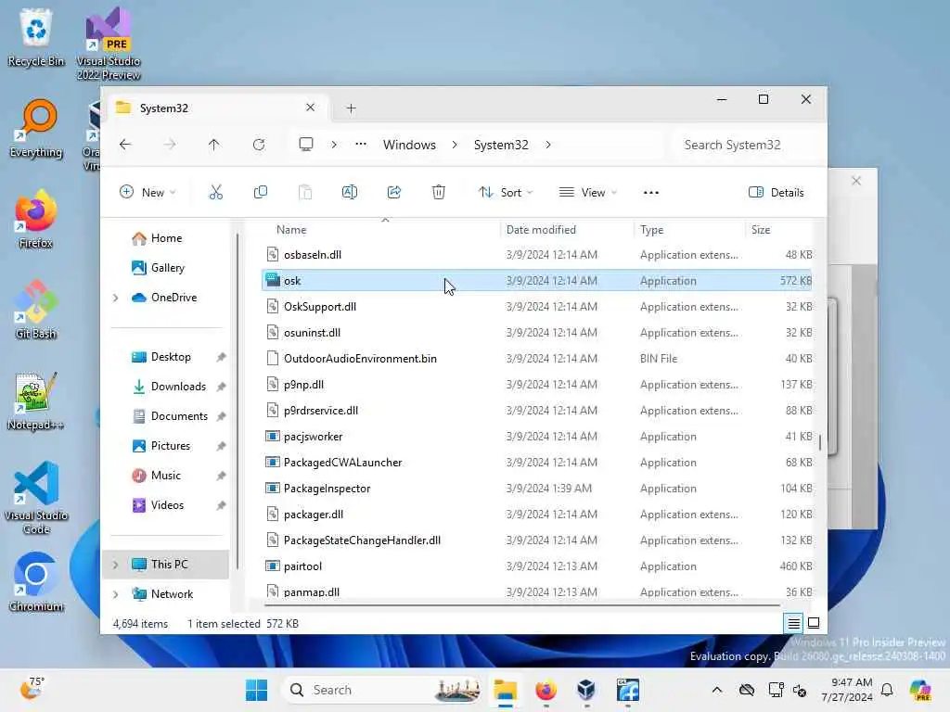Click Windows in the address breadcrumb
Image resolution: width=950 pixels, height=712 pixels.
coord(409,145)
